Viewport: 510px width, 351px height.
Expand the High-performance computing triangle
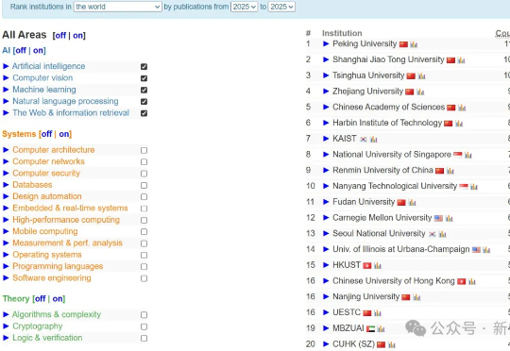[x=6, y=220]
